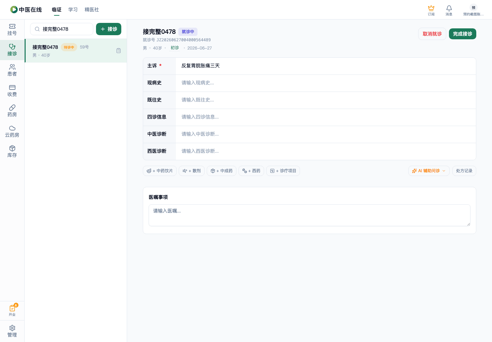This screenshot has height=342, width=492.
Task: Click the 待诊中 status tag
Action: [69, 47]
